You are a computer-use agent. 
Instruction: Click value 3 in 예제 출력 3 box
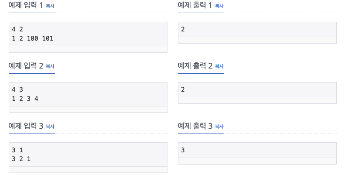(183, 150)
